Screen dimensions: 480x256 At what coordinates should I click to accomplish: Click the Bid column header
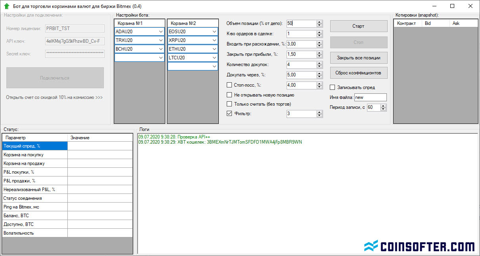[436, 23]
